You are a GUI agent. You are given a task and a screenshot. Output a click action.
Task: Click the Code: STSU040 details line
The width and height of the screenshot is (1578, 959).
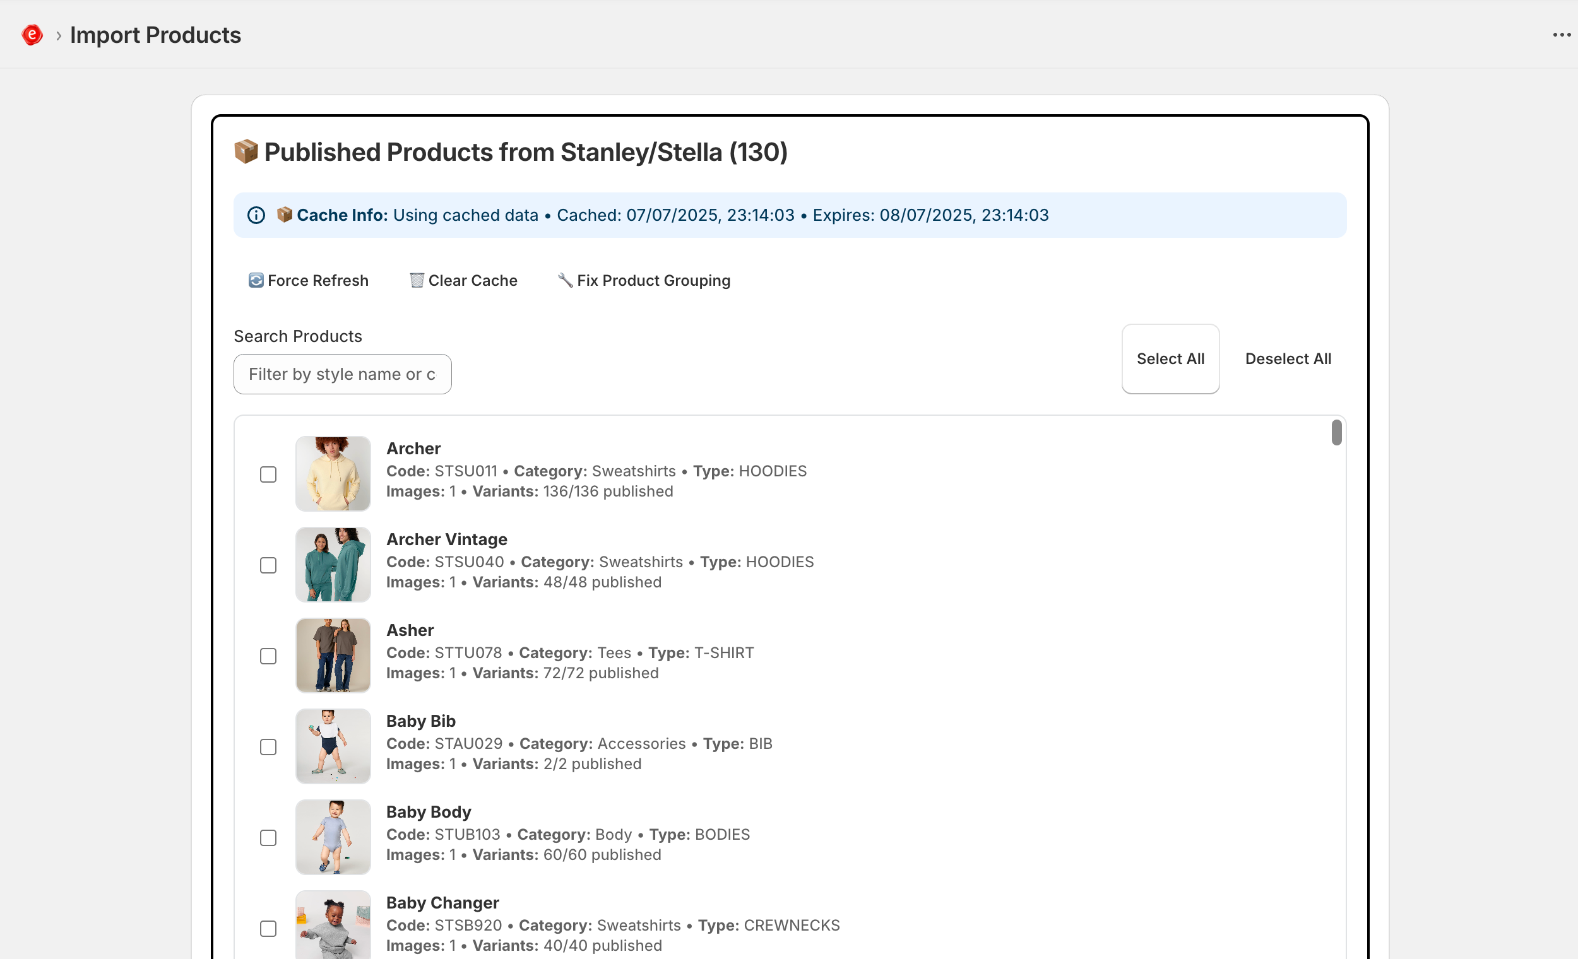(600, 562)
